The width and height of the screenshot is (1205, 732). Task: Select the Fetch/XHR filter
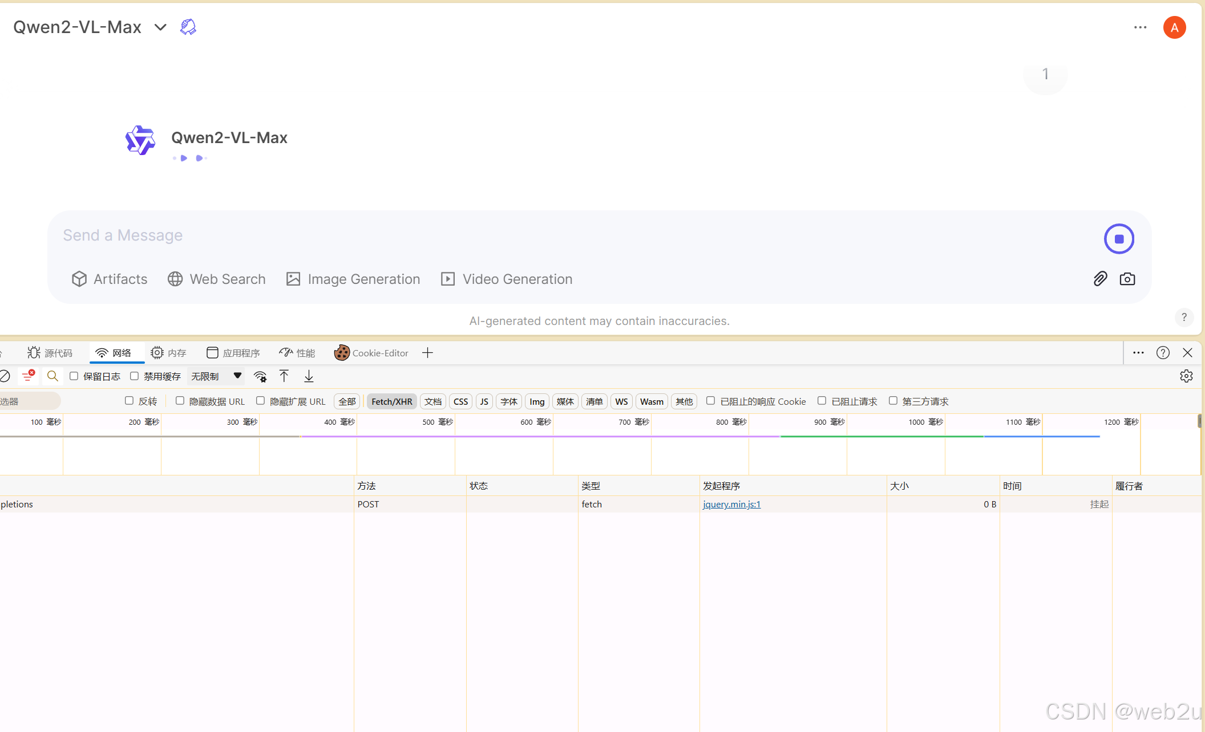[392, 401]
